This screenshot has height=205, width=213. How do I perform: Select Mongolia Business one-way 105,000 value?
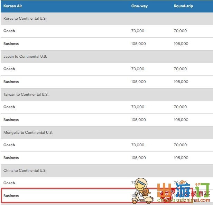click(138, 158)
